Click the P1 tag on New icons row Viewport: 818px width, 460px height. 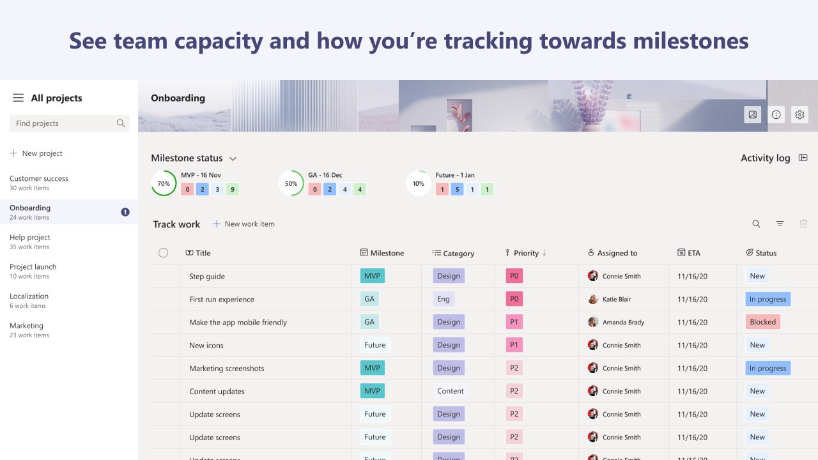514,345
